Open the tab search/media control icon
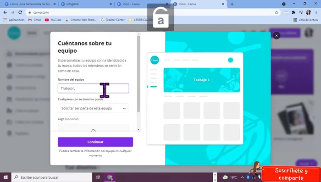Viewport: 321px width, 182px height. point(300,12)
